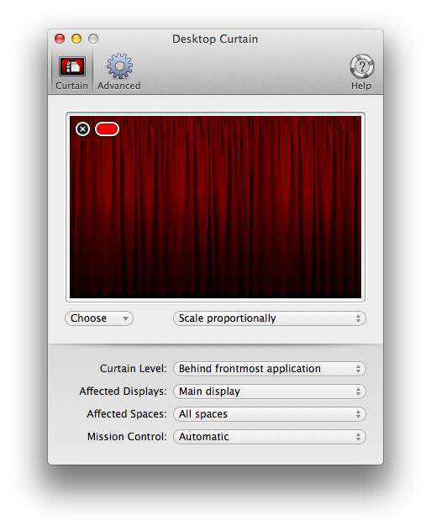Minimize window with yellow button
This screenshot has height=531, width=431.
(x=76, y=39)
